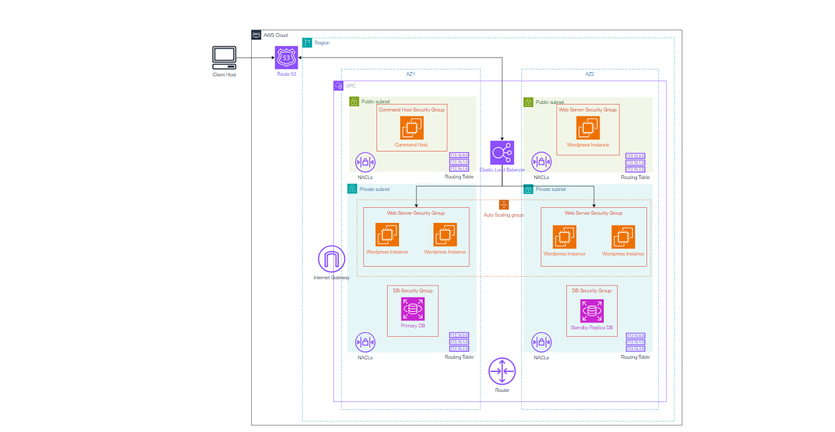Click the Routing Table icon in AZ2 public subnet
The width and height of the screenshot is (835, 432).
click(x=635, y=163)
